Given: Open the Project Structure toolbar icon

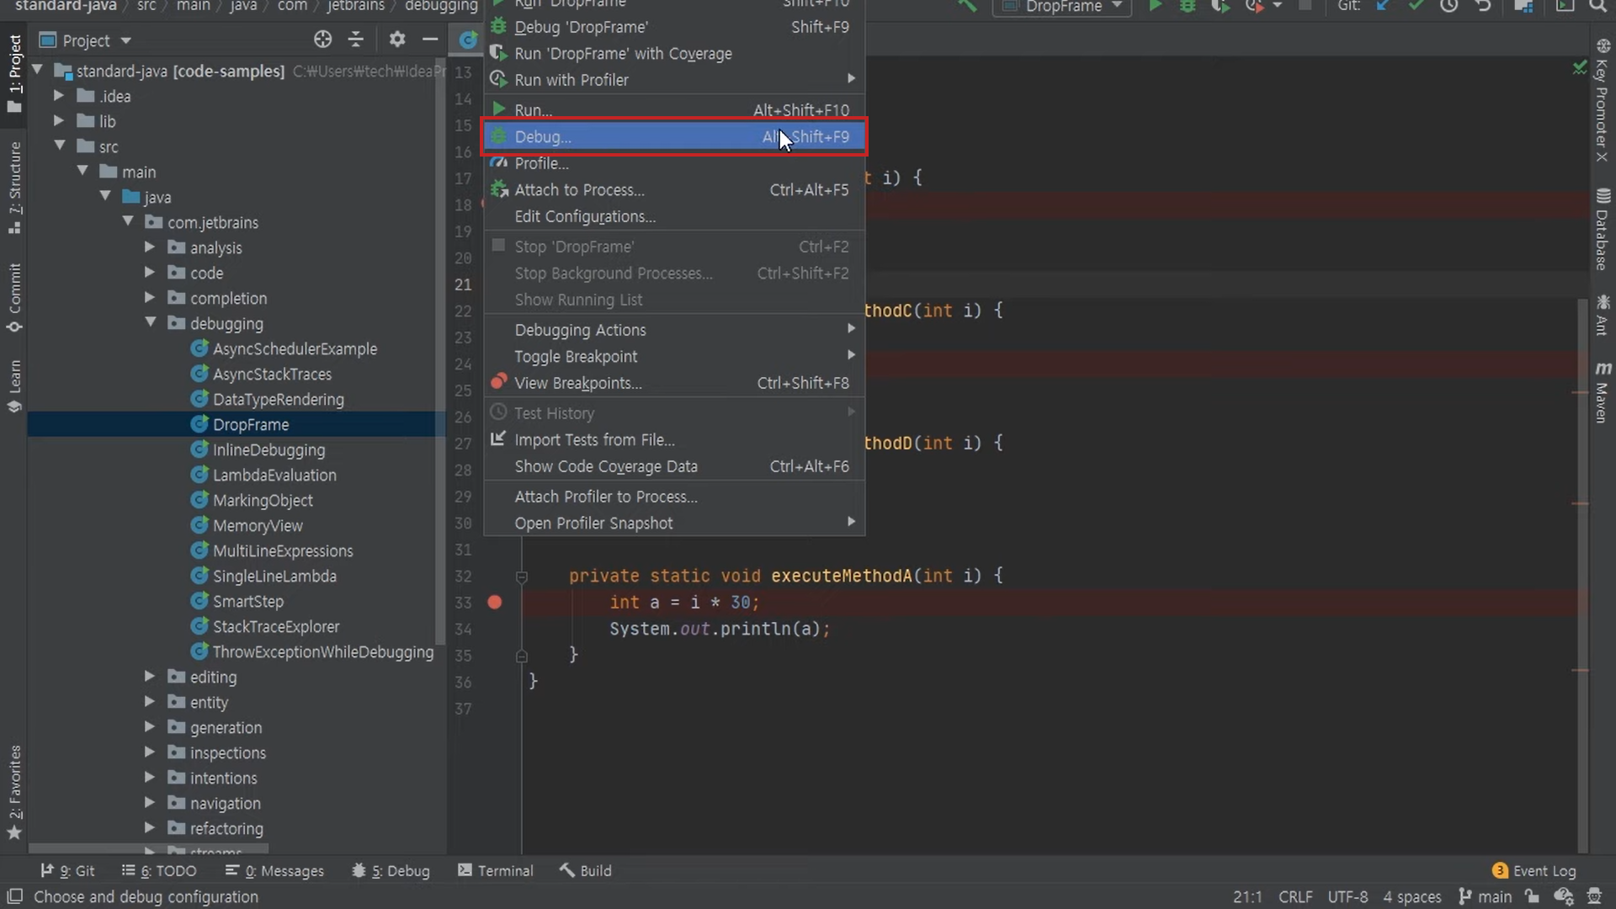Looking at the screenshot, I should 1523,6.
